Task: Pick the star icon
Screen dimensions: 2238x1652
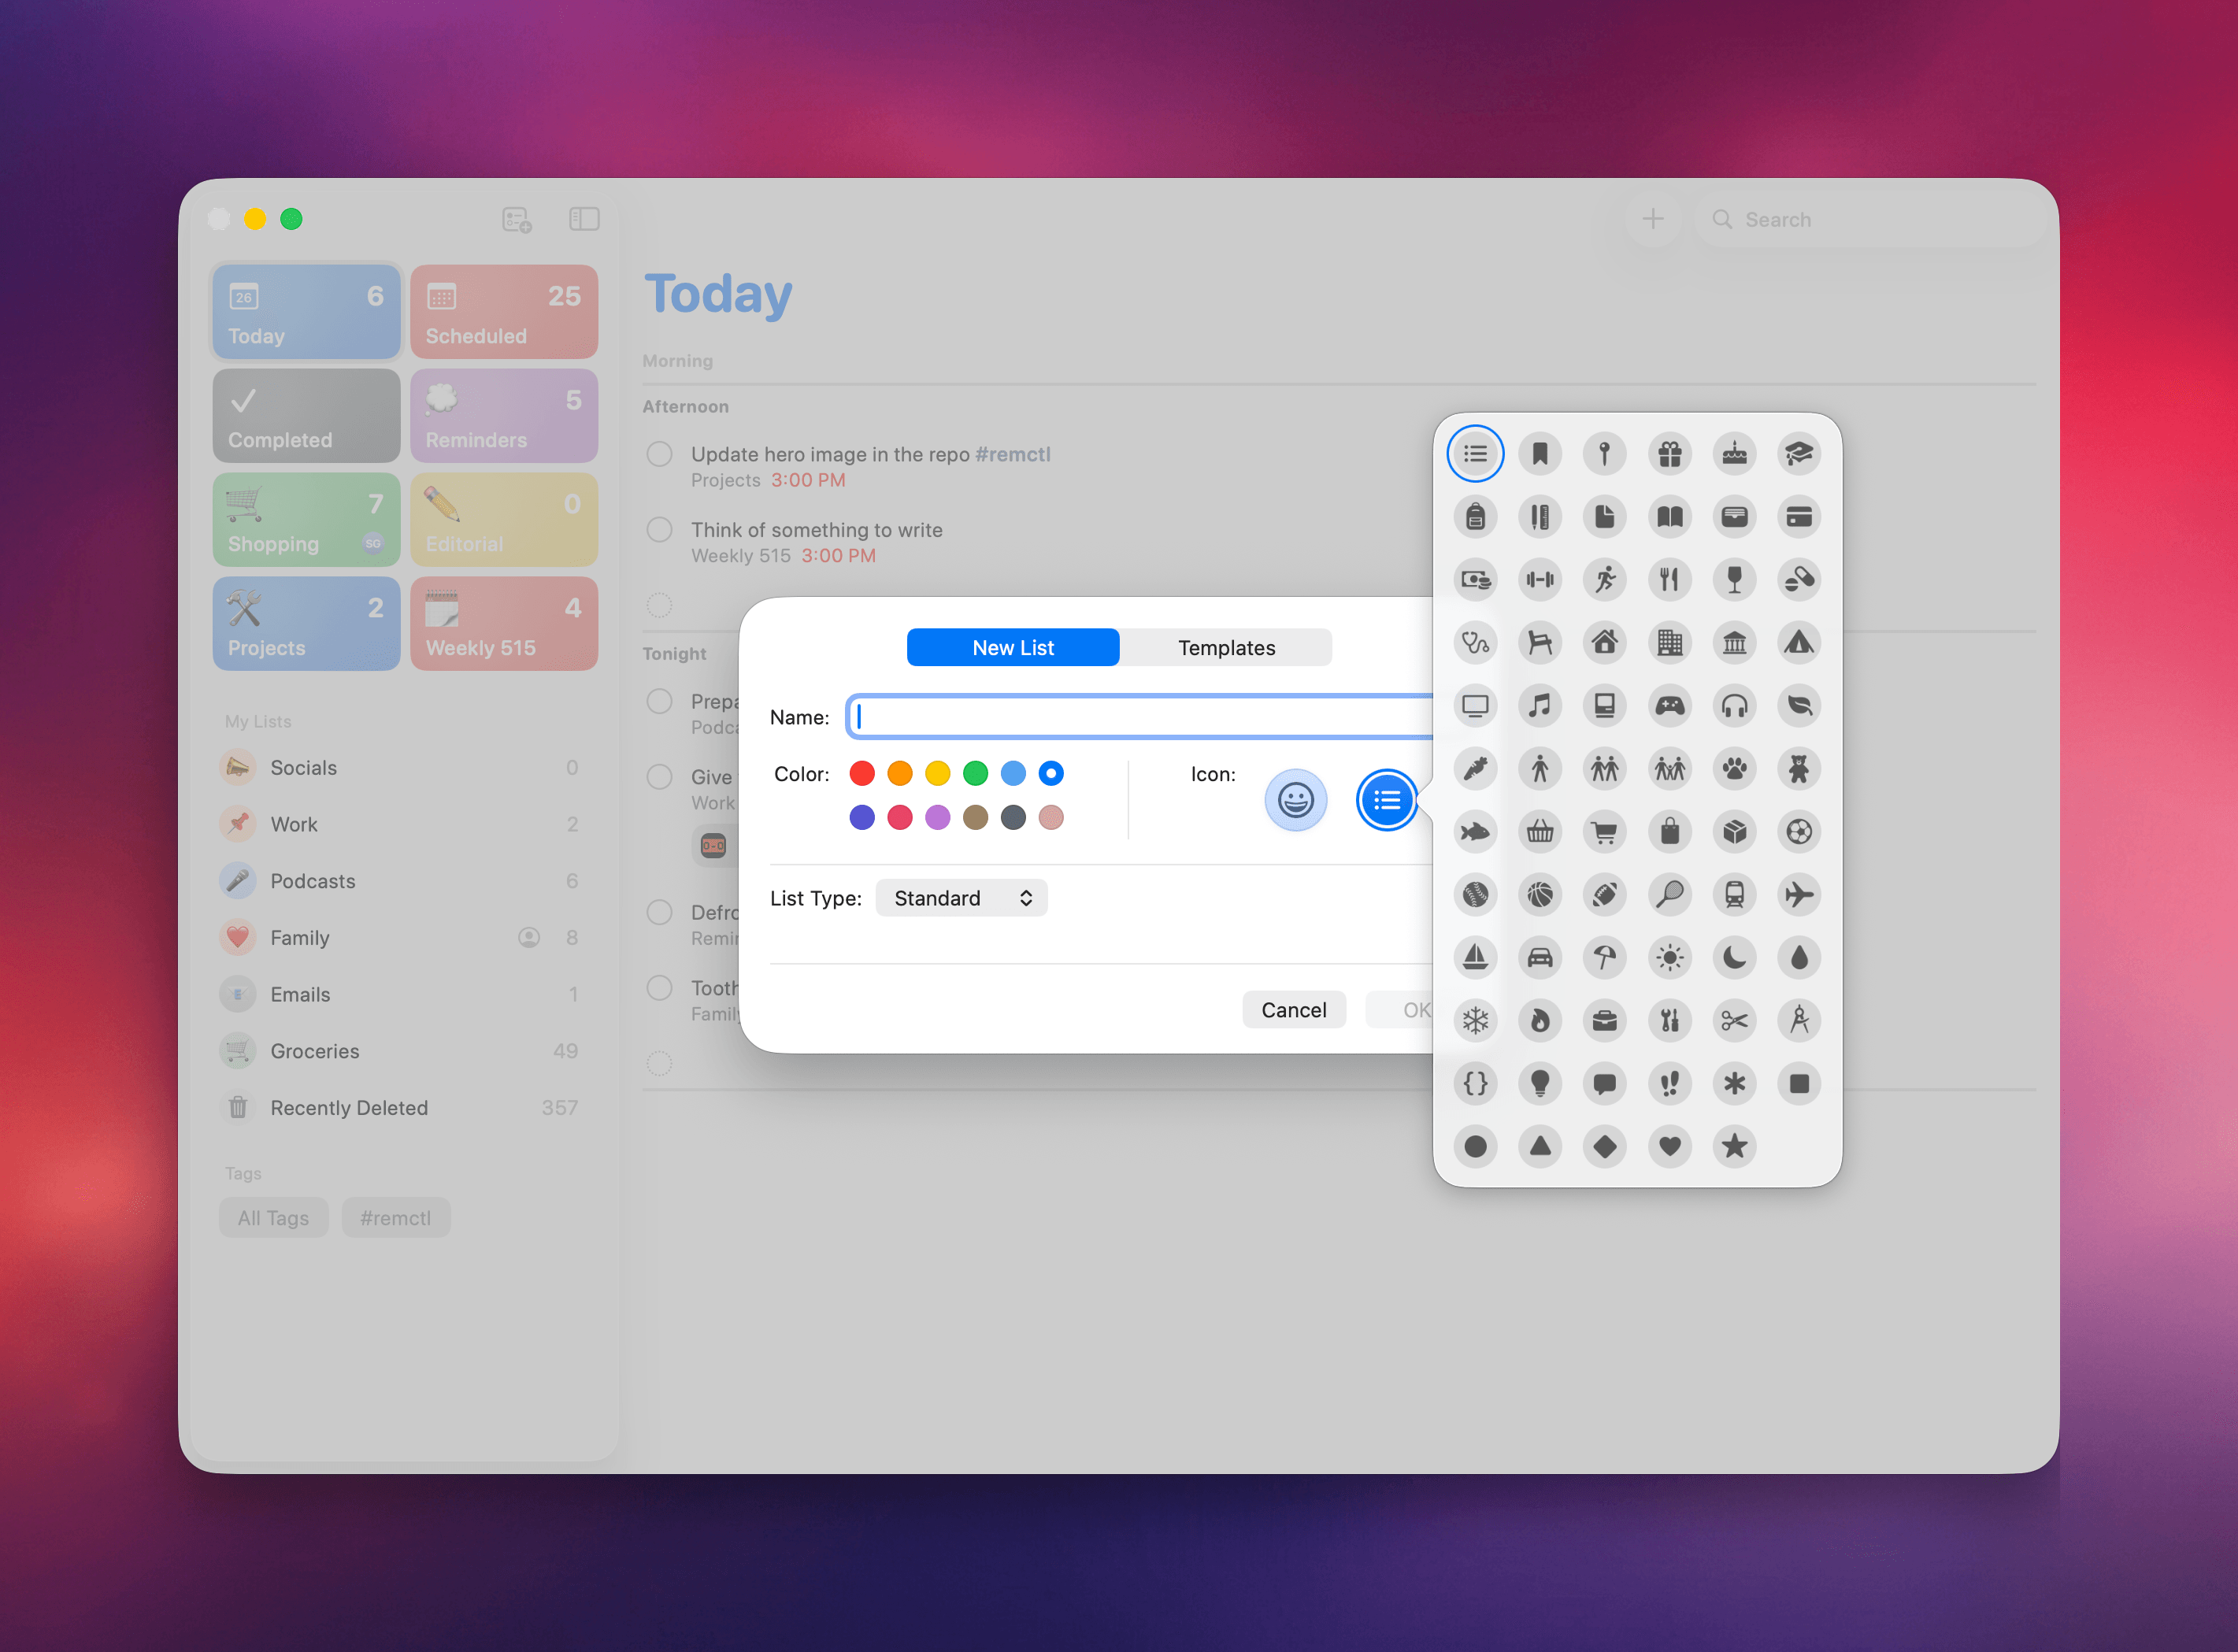Action: coord(1735,1147)
